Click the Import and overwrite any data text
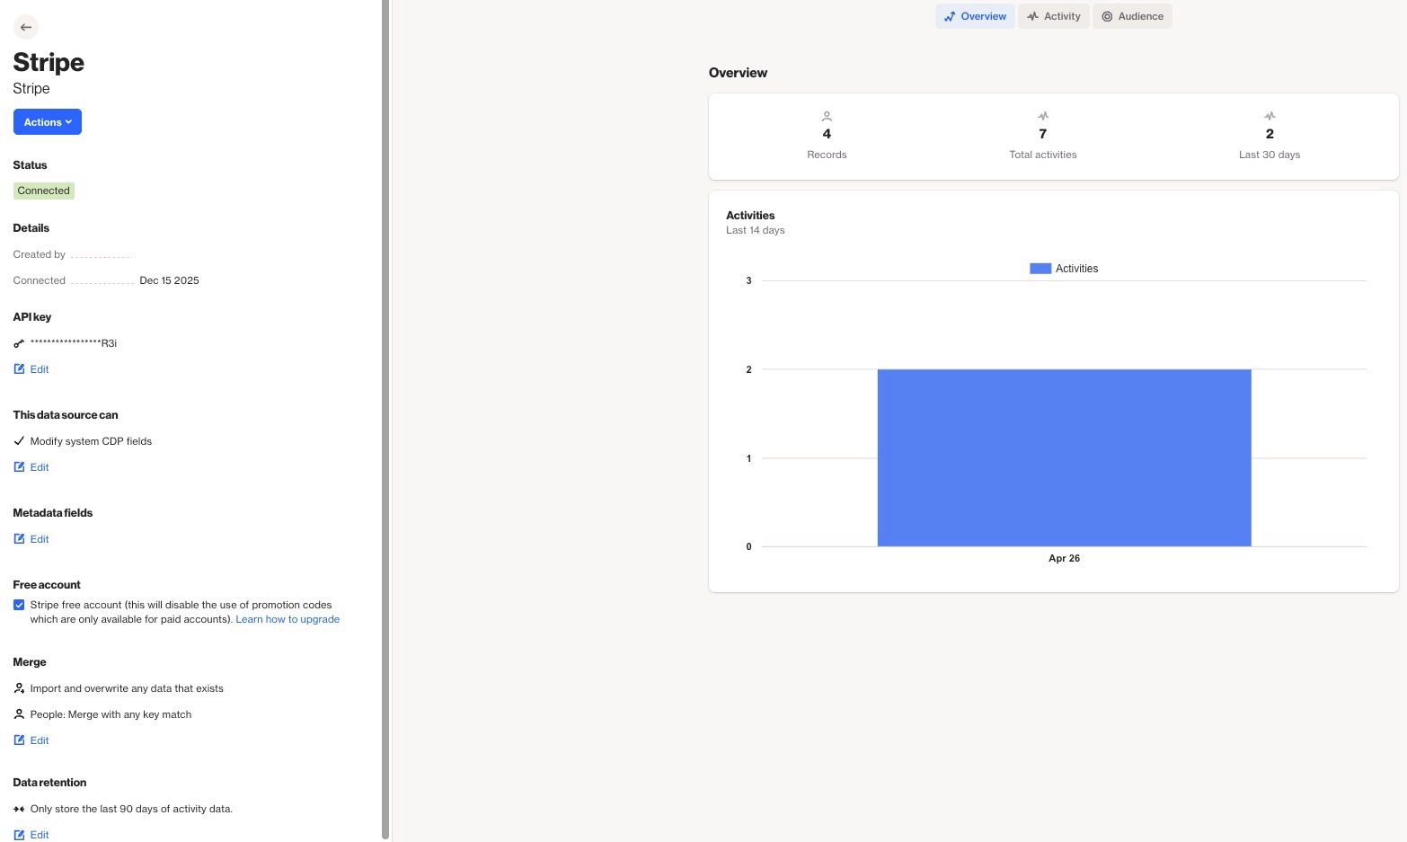The image size is (1407, 842). tap(127, 688)
